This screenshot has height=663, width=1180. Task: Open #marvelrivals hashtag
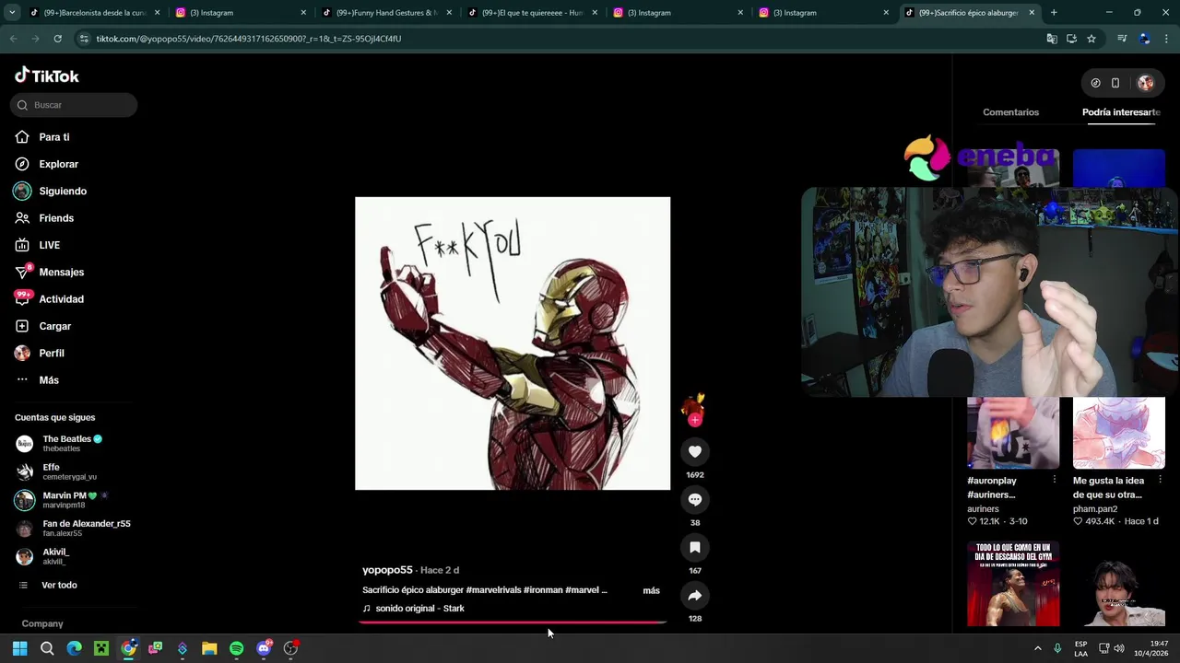[493, 590]
